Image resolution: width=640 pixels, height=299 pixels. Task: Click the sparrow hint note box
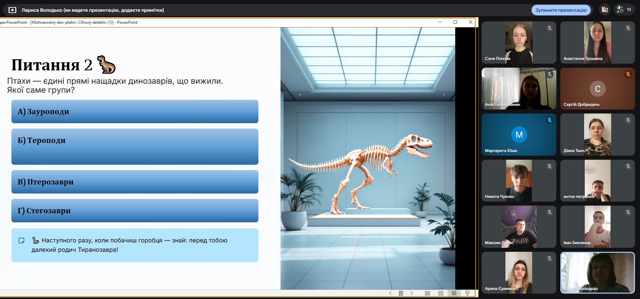point(135,245)
